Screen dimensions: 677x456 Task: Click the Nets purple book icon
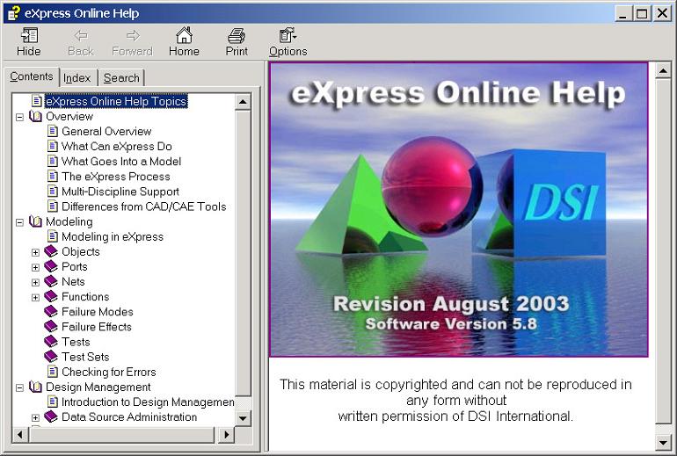point(51,282)
